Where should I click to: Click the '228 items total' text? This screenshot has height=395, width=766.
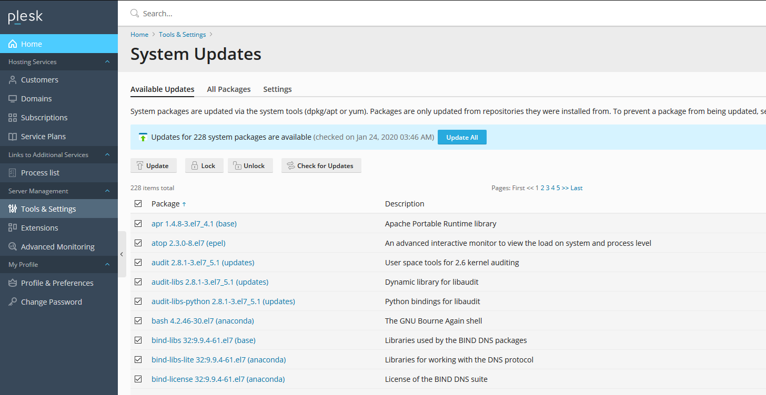click(152, 188)
